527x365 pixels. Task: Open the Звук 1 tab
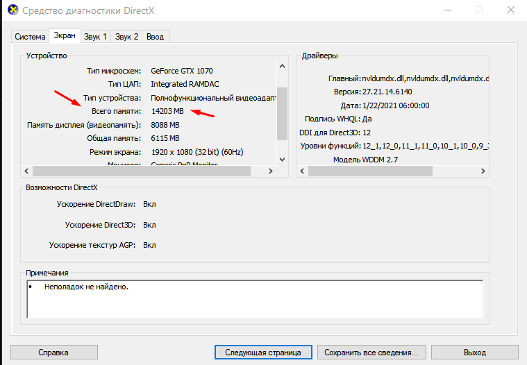tap(95, 37)
